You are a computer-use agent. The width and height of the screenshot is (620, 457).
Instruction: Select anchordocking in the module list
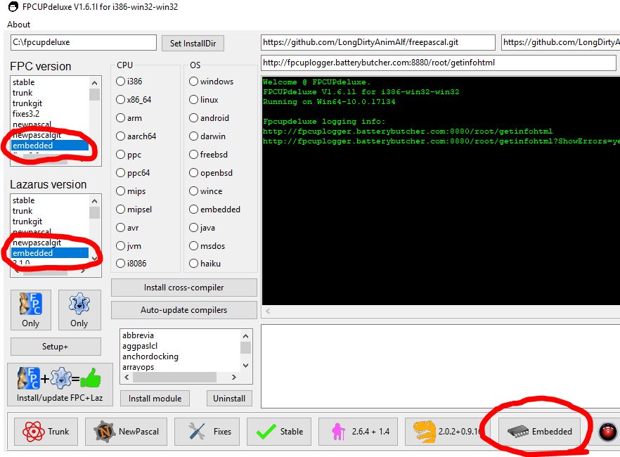tap(150, 356)
